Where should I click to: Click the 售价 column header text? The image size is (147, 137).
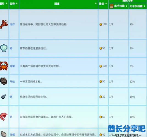pyautogui.click(x=102, y=4)
